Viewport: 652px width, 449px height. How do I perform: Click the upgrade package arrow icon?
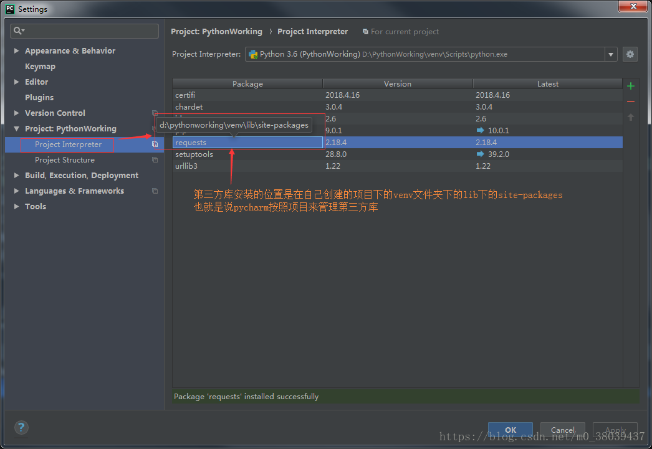[630, 118]
